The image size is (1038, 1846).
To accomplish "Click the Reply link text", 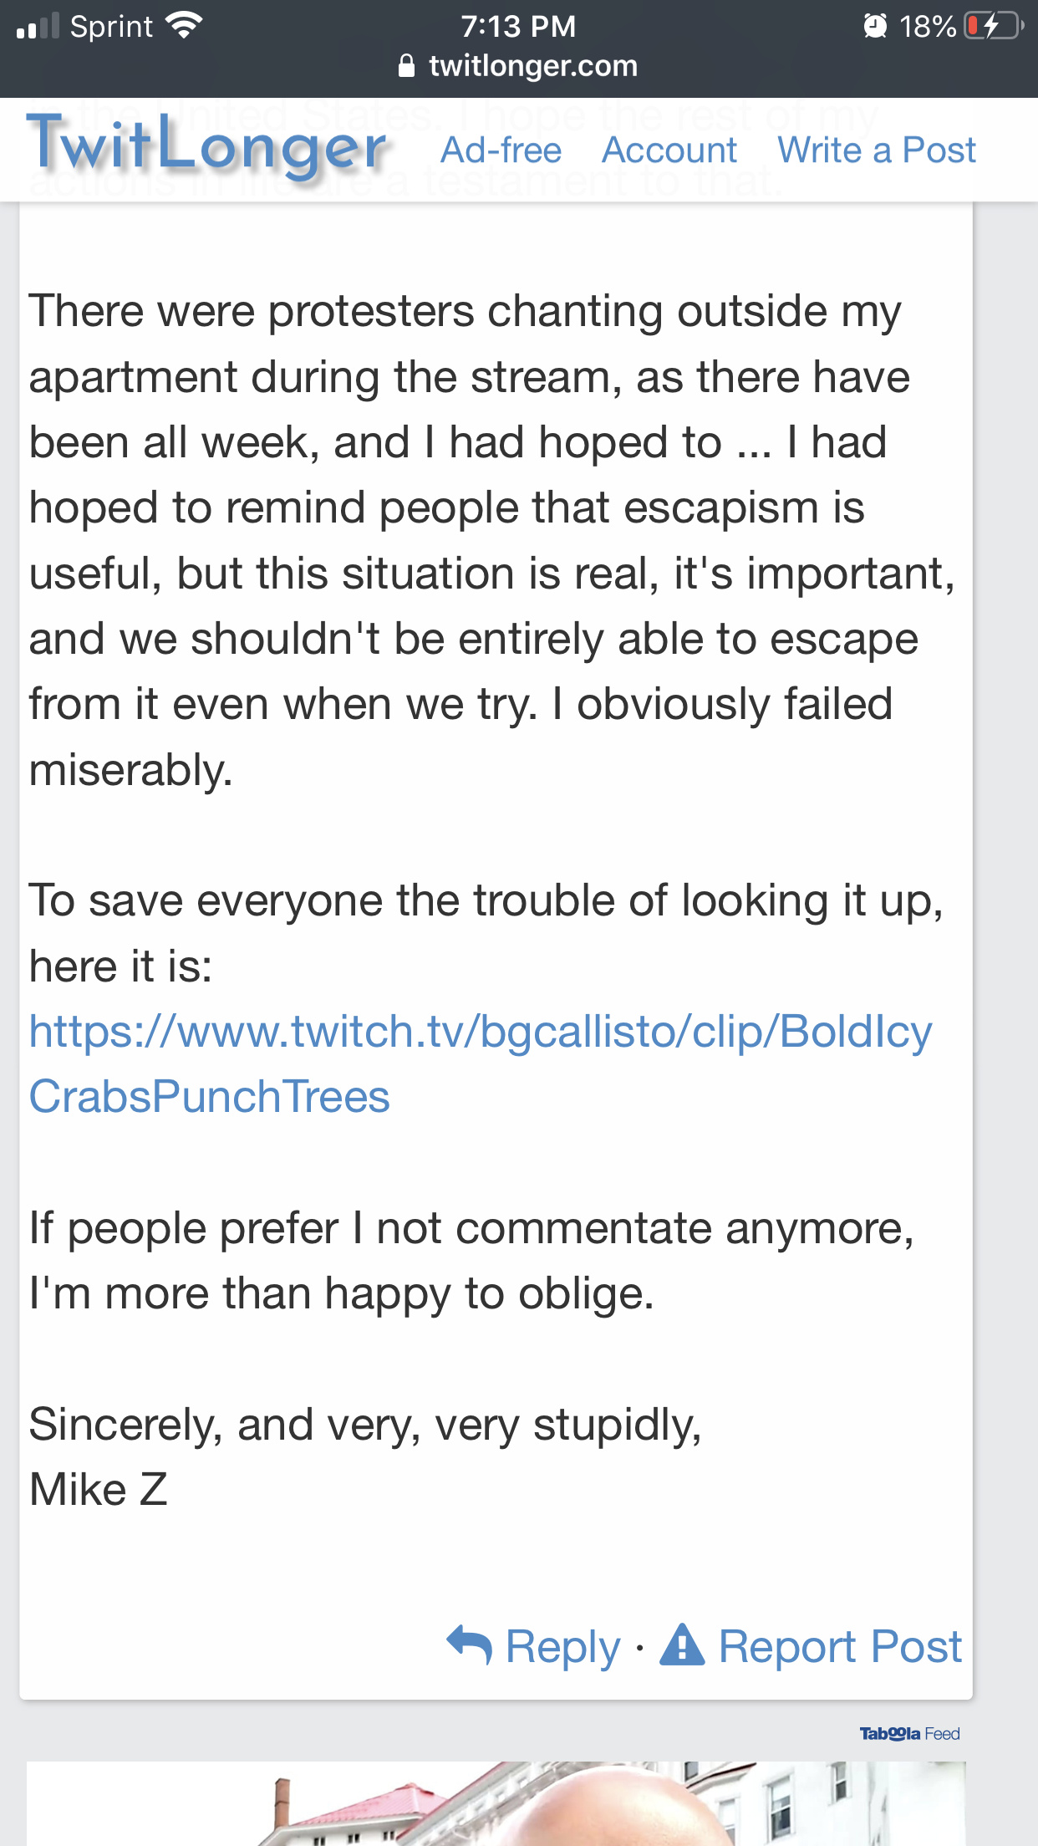I will (563, 1646).
